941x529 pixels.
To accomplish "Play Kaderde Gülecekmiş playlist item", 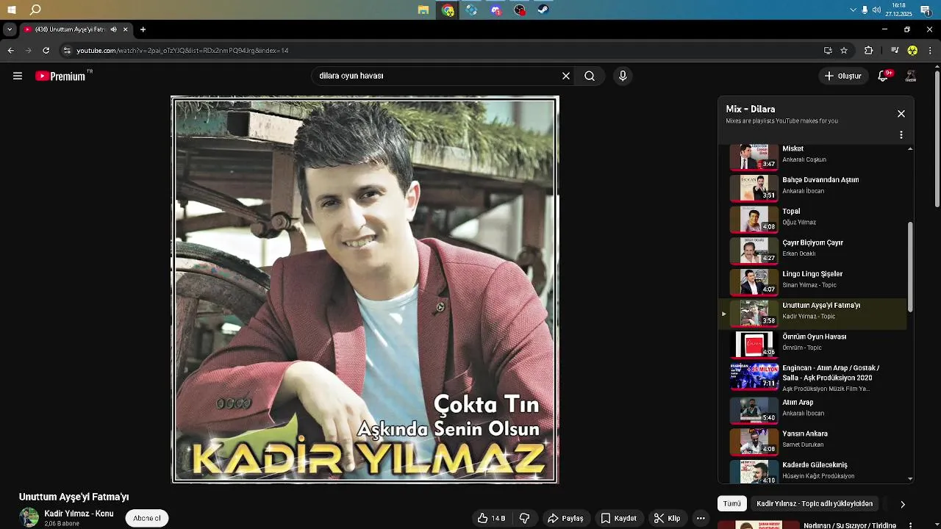I will 812,471.
